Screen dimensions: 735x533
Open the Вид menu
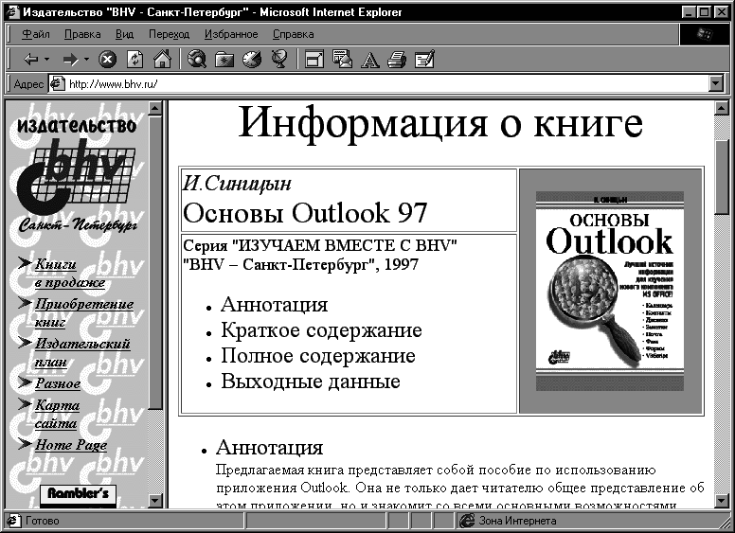tap(124, 34)
